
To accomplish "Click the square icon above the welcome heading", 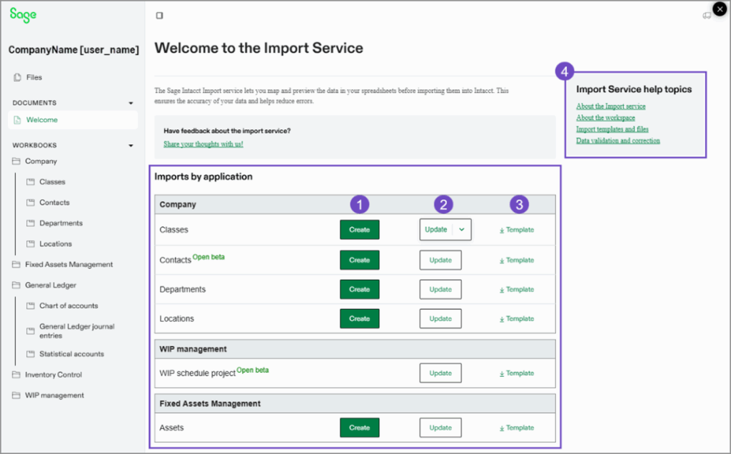I will coord(159,14).
